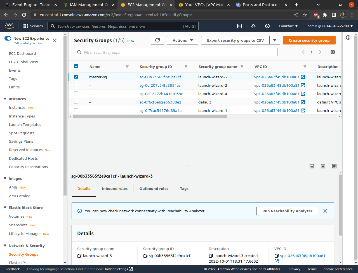The image size is (358, 273).
Task: Sort by the Name column arrow
Action: [x=127, y=67]
